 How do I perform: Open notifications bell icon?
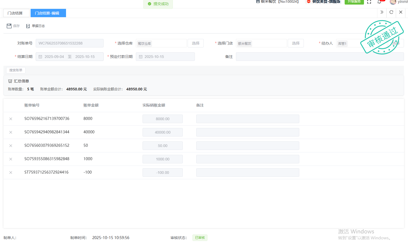(x=379, y=2)
